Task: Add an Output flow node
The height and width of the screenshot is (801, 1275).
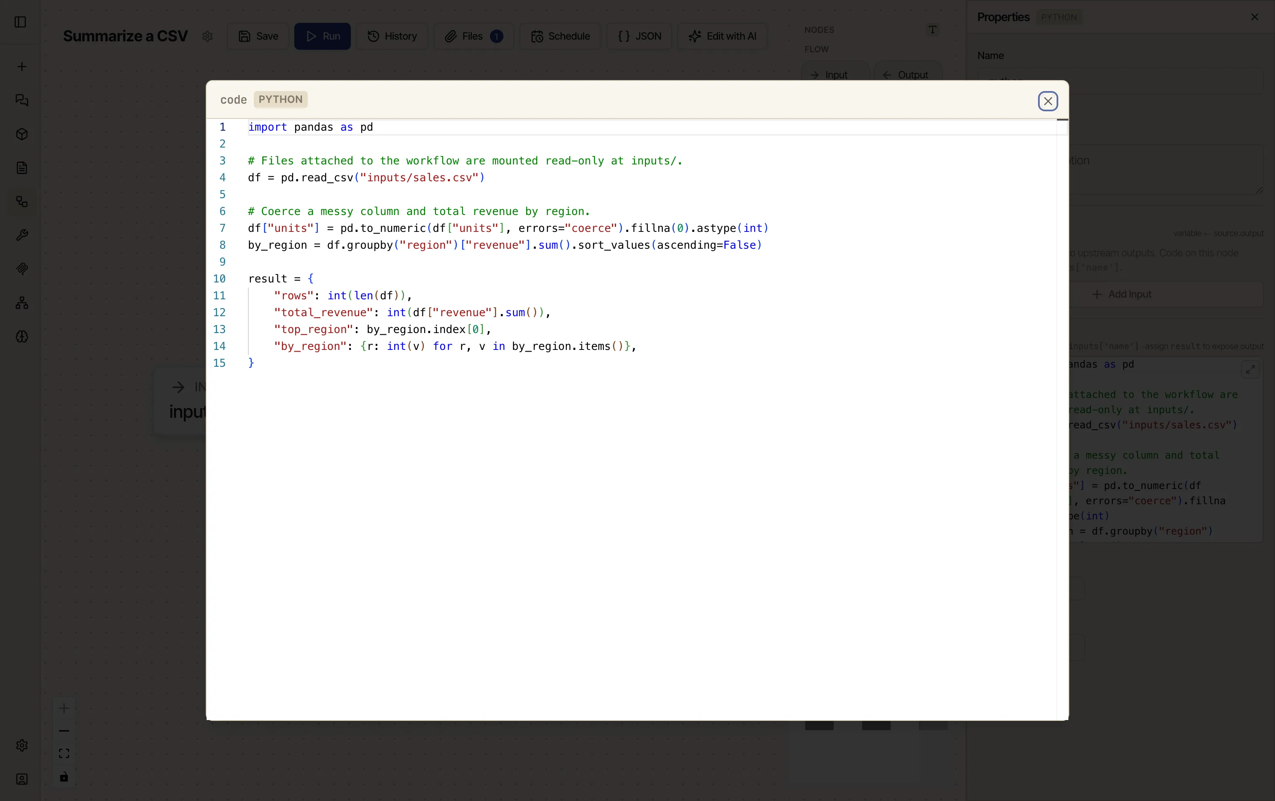Action: click(908, 72)
